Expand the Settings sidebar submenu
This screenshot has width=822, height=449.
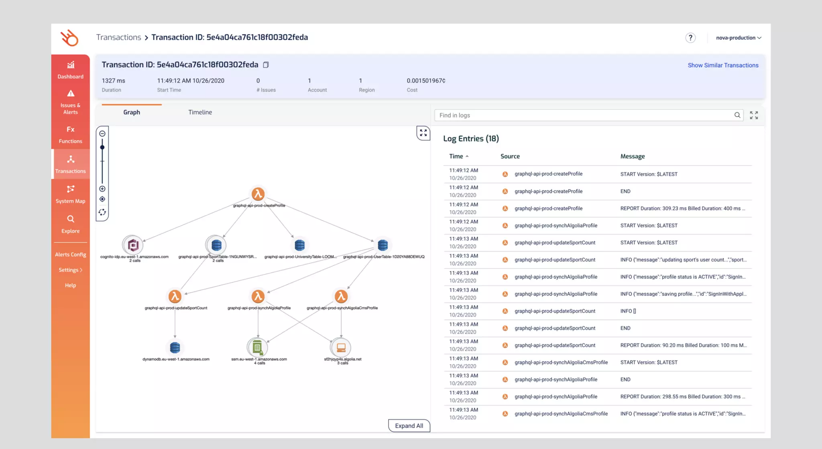pos(71,270)
